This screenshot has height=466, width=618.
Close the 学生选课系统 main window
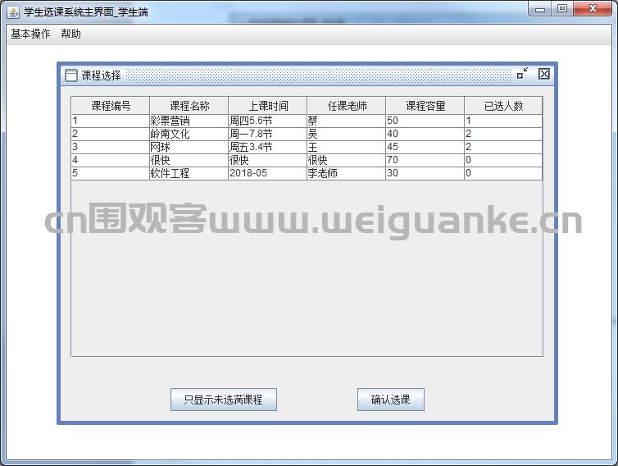click(x=593, y=8)
